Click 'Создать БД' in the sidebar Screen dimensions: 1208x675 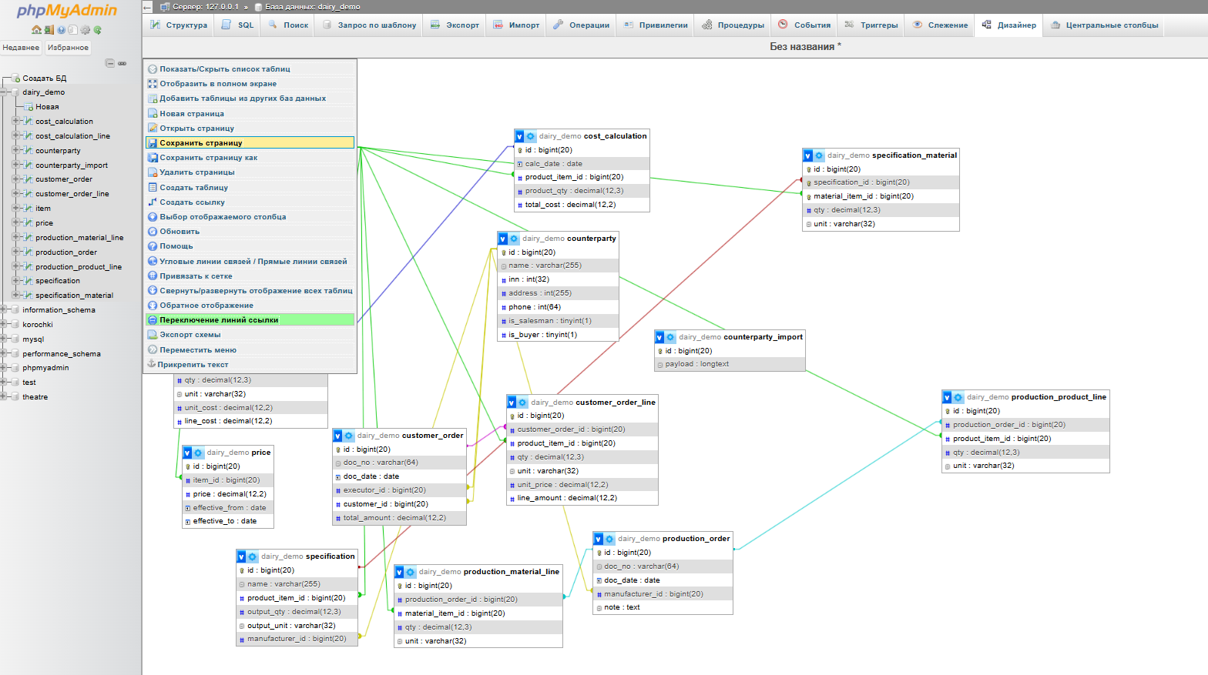tap(44, 79)
